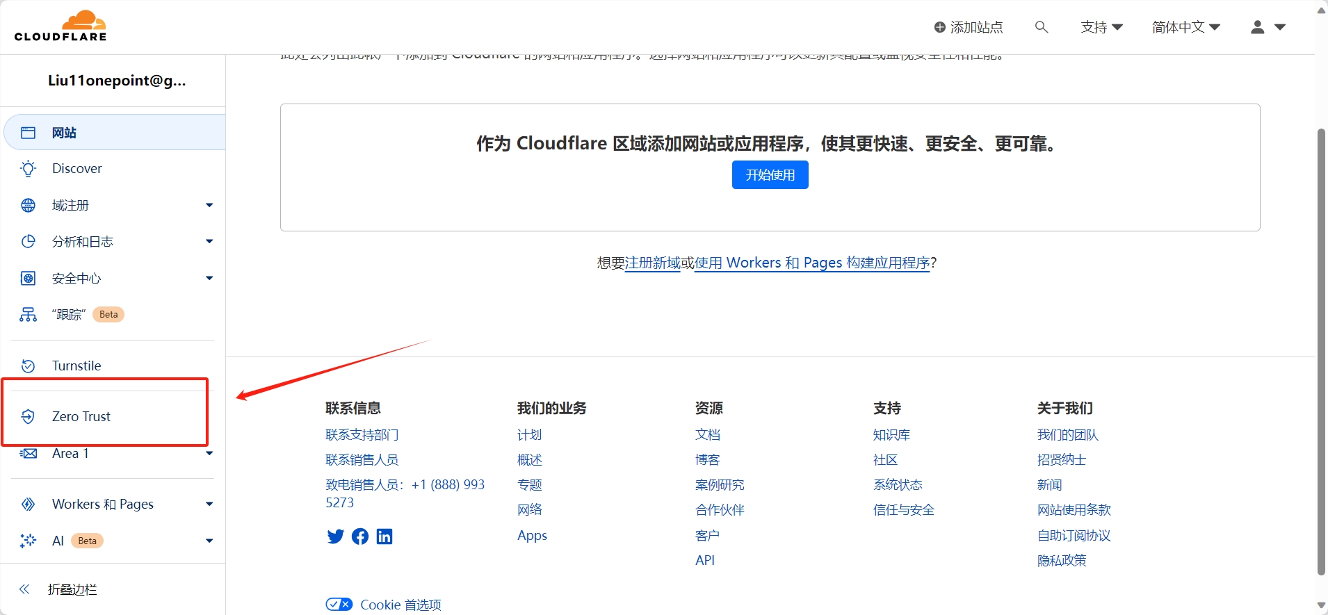Open the 知识库 footer link
This screenshot has height=615, width=1328.
pyautogui.click(x=891, y=435)
